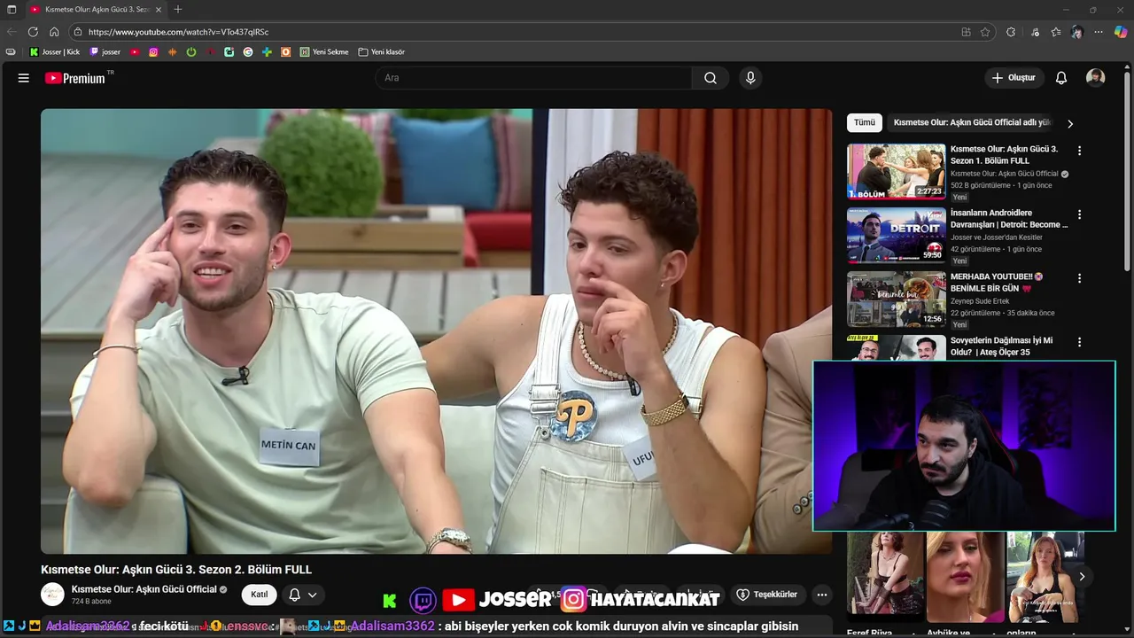Click the main video player
Image resolution: width=1134 pixels, height=638 pixels.
[x=436, y=331]
